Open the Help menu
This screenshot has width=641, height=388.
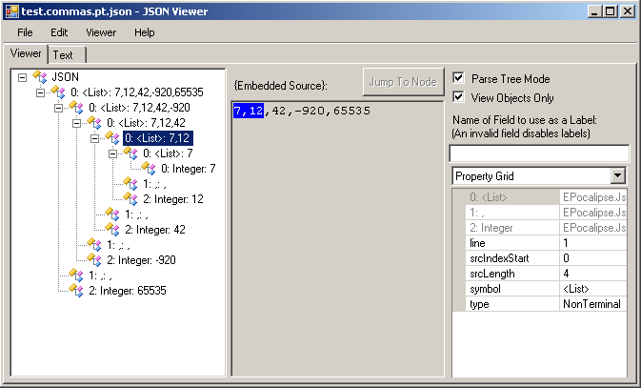pyautogui.click(x=145, y=32)
